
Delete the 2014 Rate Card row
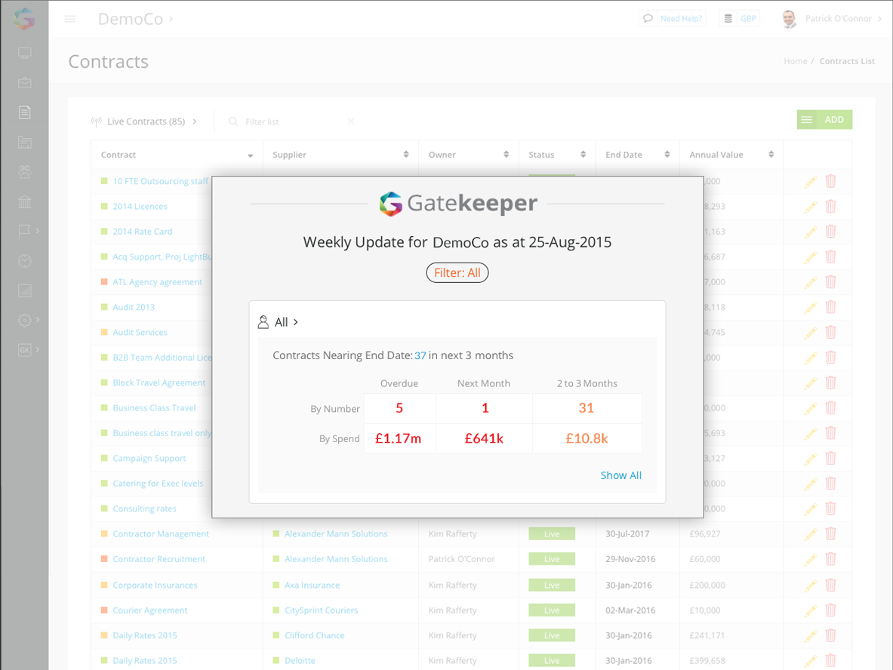(831, 231)
